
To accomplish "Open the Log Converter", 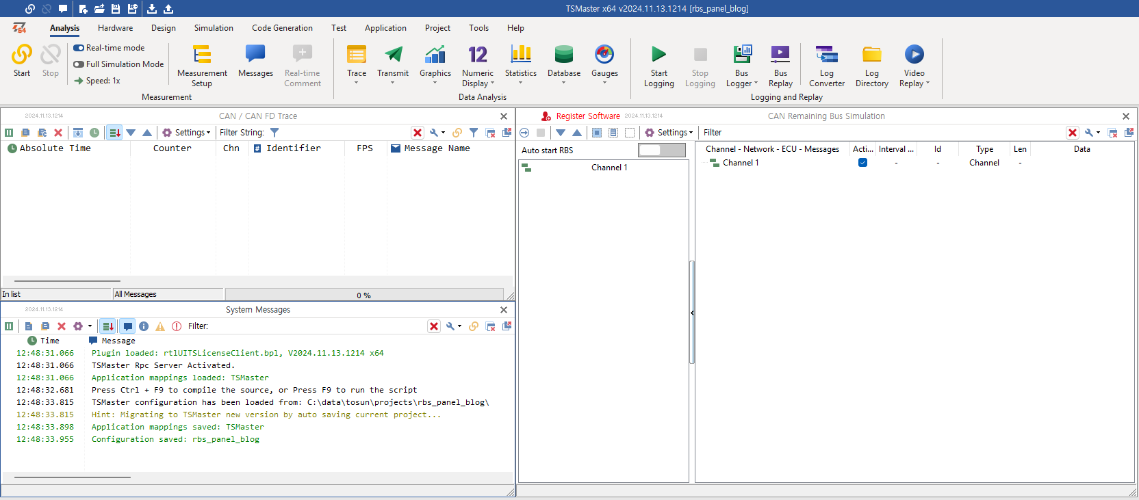I will 827,66.
